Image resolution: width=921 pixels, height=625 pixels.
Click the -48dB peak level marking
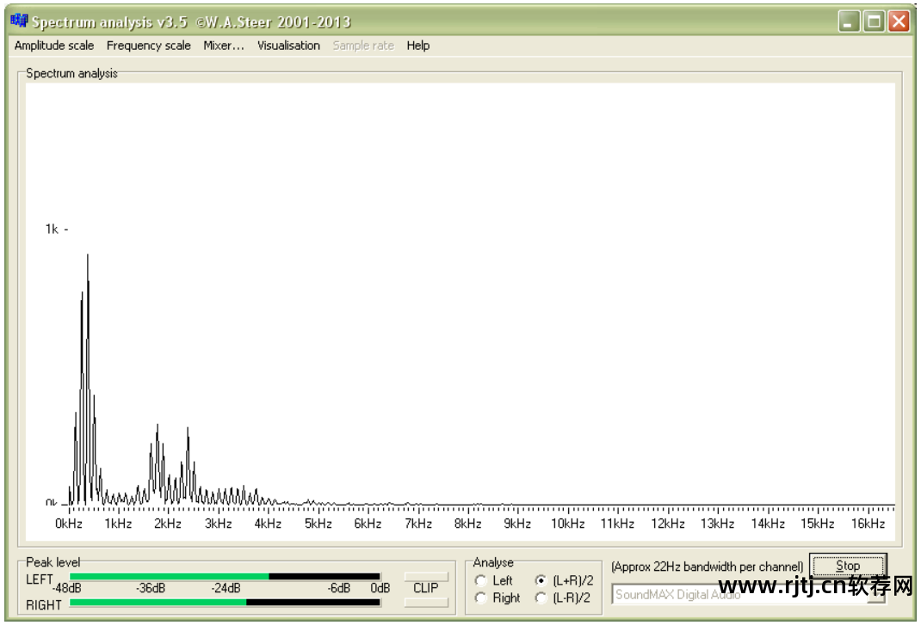point(66,588)
